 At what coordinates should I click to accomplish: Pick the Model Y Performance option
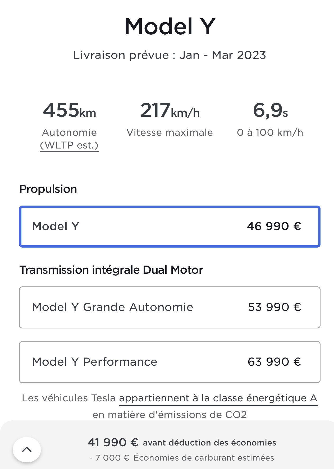click(170, 362)
